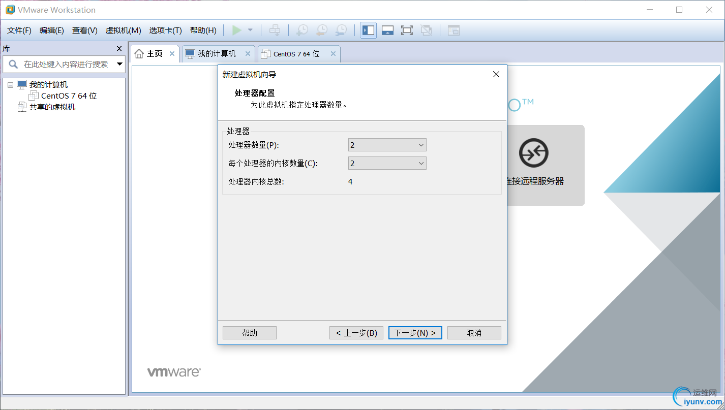Open the 查看(V) menu
Screen dimensions: 725x410
pyautogui.click(x=85, y=30)
